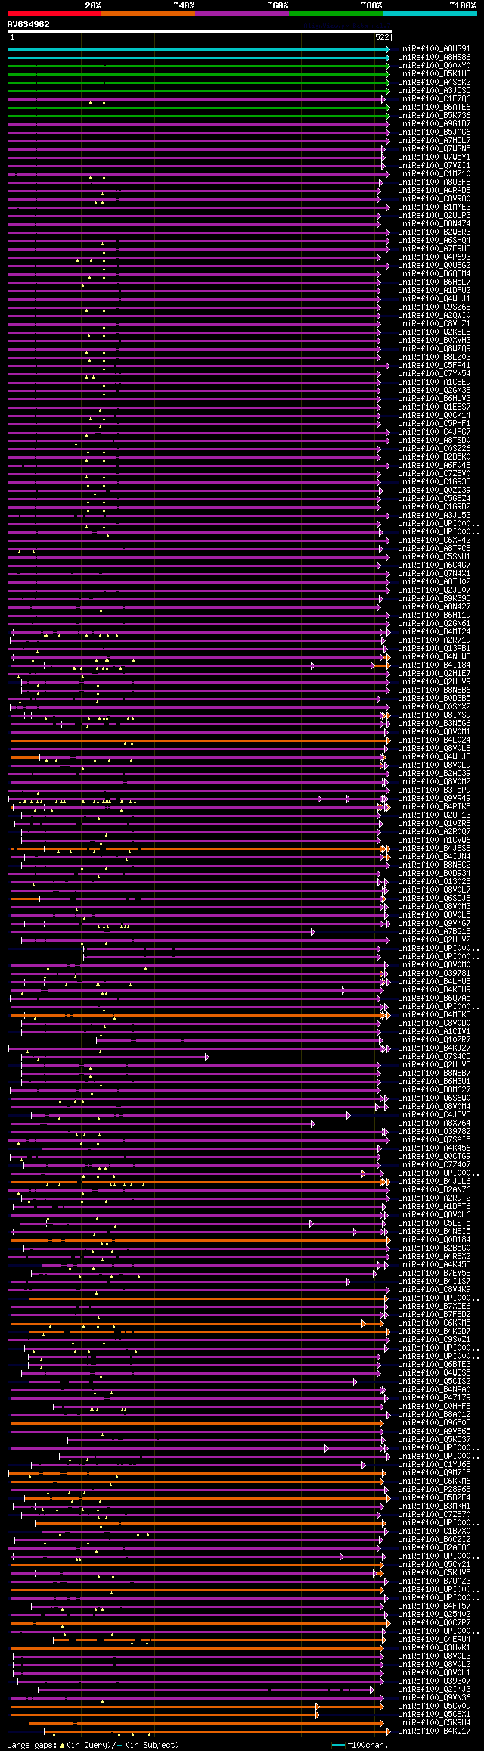484x1751 pixels.
Task: Select subject UniRef100_B7QAZ3
Action: click(x=434, y=1581)
